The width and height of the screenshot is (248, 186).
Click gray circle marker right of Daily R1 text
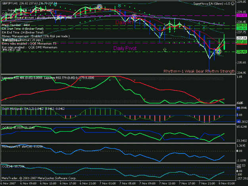(x=134, y=16)
